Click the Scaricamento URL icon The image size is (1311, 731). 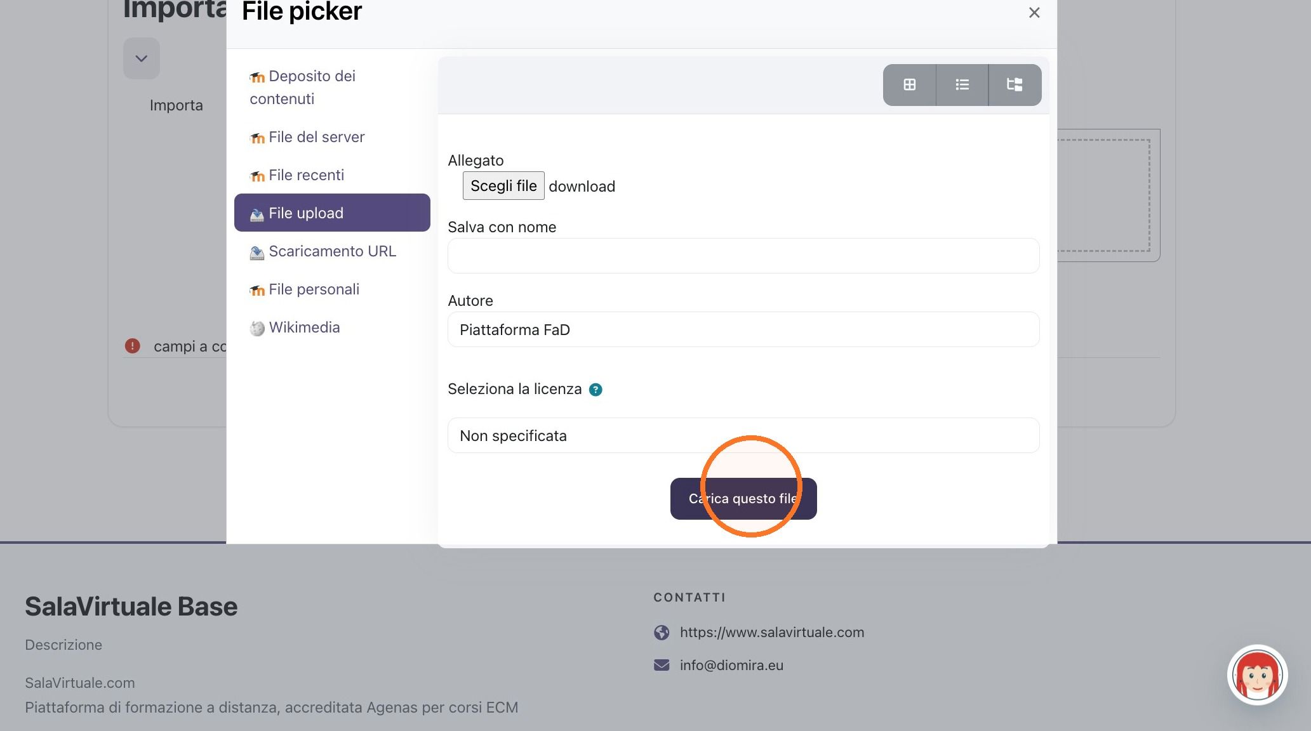pyautogui.click(x=257, y=253)
